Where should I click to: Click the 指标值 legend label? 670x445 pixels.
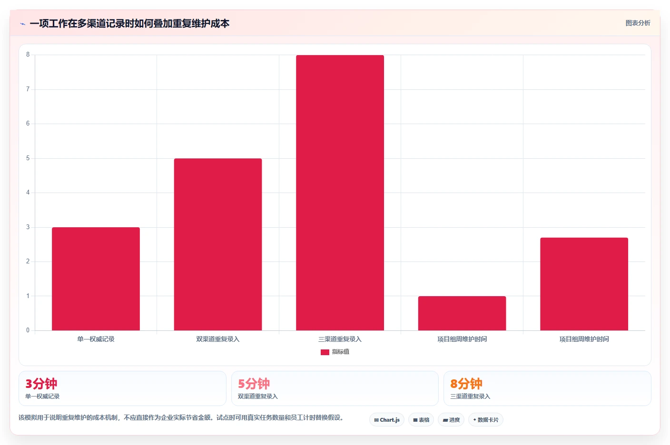pyautogui.click(x=341, y=352)
